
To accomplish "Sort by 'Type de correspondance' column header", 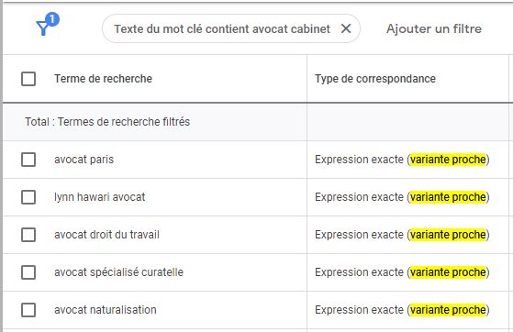I will point(375,79).
